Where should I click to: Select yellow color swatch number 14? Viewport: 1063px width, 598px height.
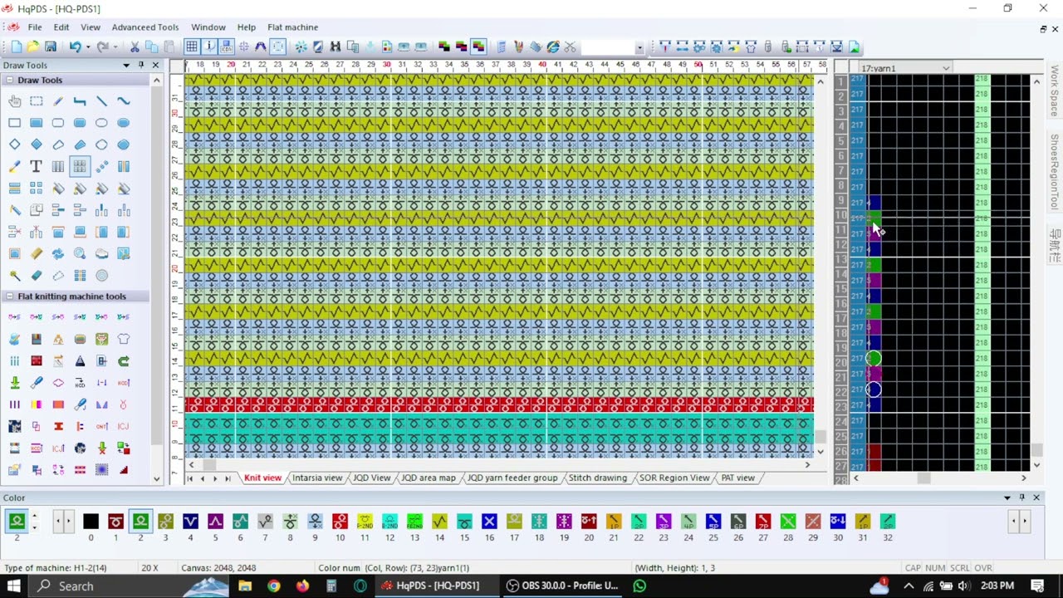[x=439, y=522]
